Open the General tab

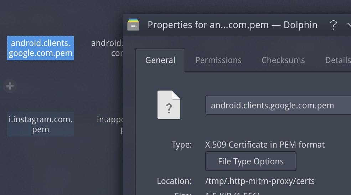pos(160,60)
